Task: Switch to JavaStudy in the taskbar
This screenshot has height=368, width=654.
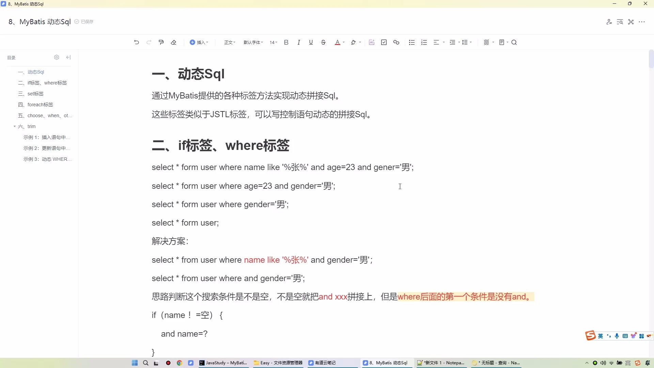Action: tap(224, 363)
